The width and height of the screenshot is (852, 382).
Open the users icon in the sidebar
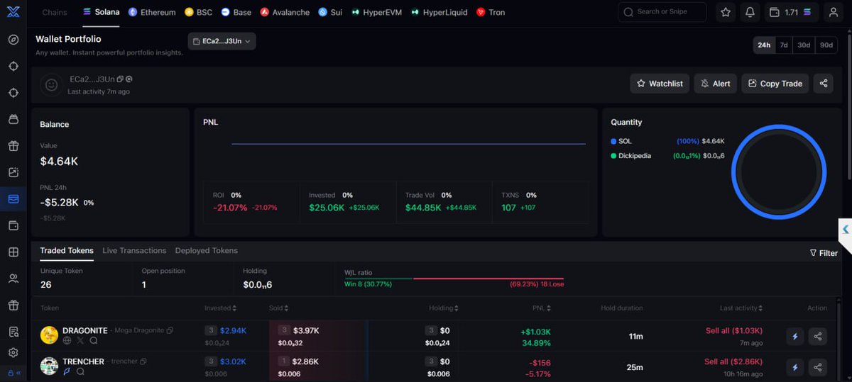(13, 279)
